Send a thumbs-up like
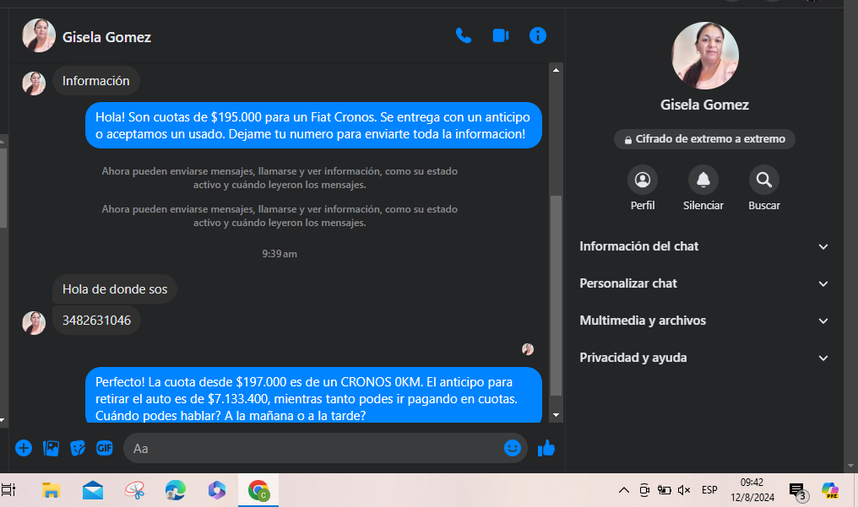This screenshot has height=507, width=858. point(546,448)
